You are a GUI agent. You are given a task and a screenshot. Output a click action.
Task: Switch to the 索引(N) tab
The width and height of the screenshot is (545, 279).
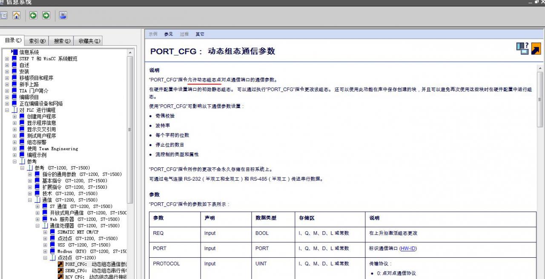[x=37, y=41]
